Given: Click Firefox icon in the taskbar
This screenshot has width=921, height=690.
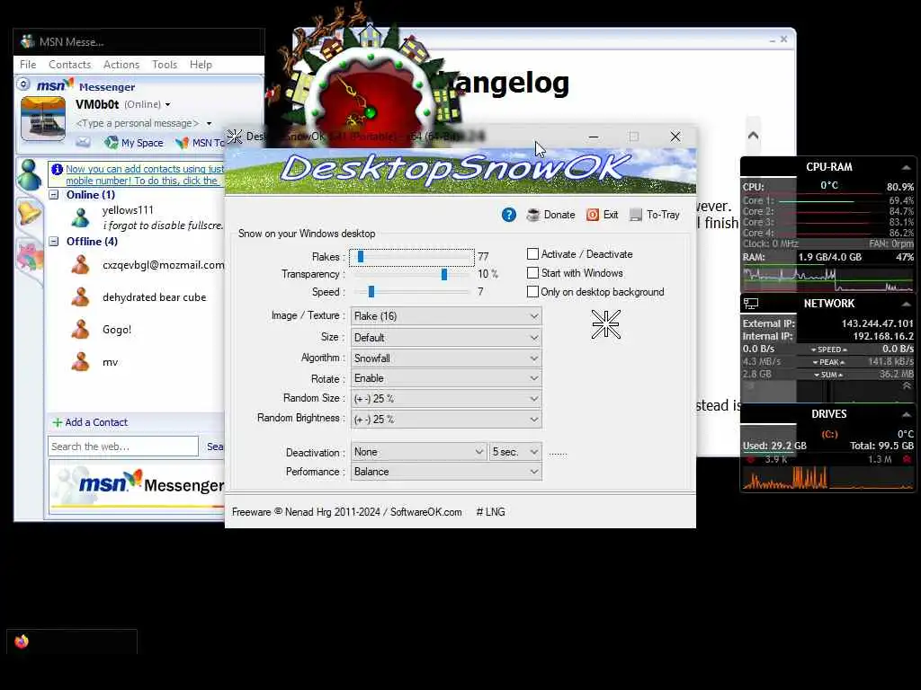Looking at the screenshot, I should click(x=22, y=641).
